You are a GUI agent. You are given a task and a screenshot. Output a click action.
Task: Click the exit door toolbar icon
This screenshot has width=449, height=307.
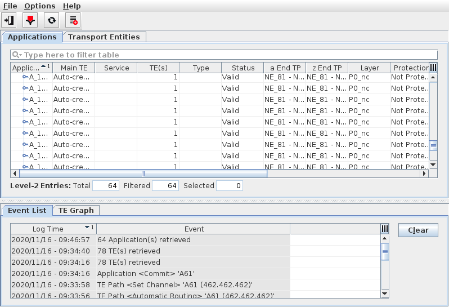tap(9, 20)
